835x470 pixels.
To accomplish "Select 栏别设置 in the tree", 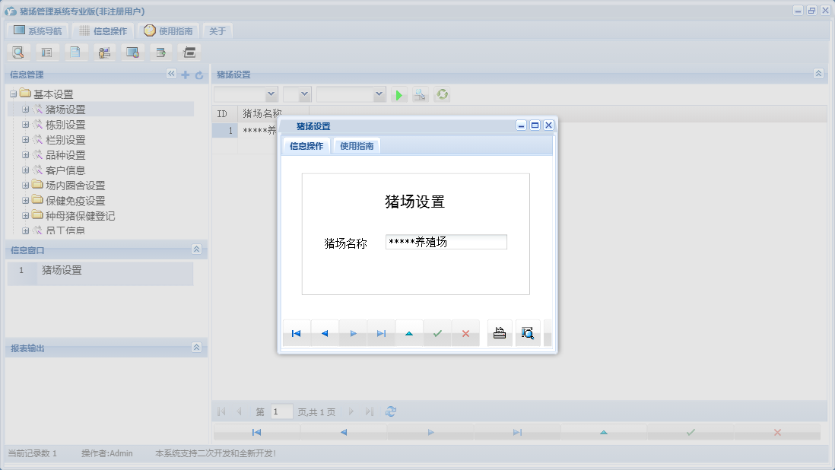I will 65,139.
